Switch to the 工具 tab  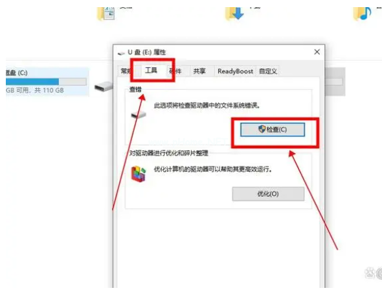coord(151,70)
